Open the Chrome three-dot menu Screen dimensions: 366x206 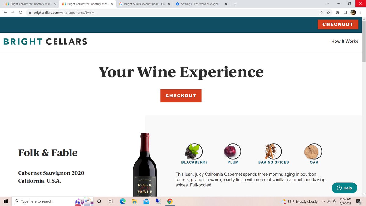(361, 13)
